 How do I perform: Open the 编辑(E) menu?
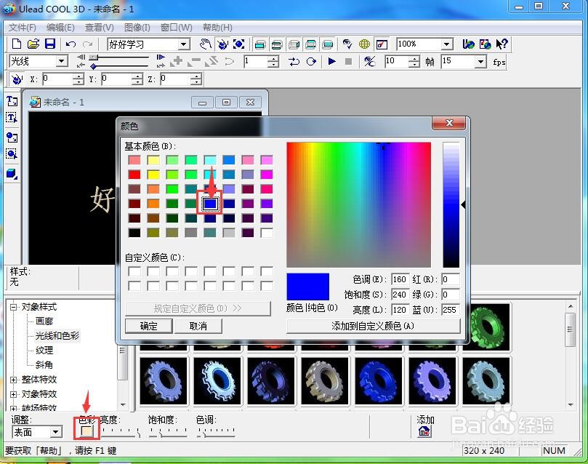[x=60, y=28]
